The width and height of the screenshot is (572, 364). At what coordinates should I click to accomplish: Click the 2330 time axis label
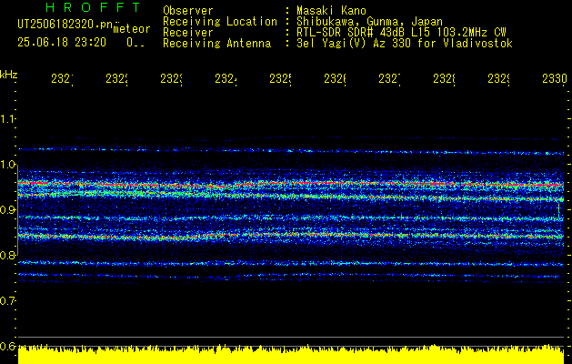click(x=555, y=79)
